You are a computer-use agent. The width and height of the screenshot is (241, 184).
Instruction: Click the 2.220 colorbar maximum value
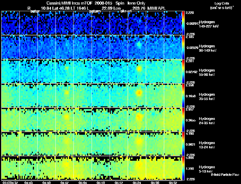pyautogui.click(x=190, y=13)
